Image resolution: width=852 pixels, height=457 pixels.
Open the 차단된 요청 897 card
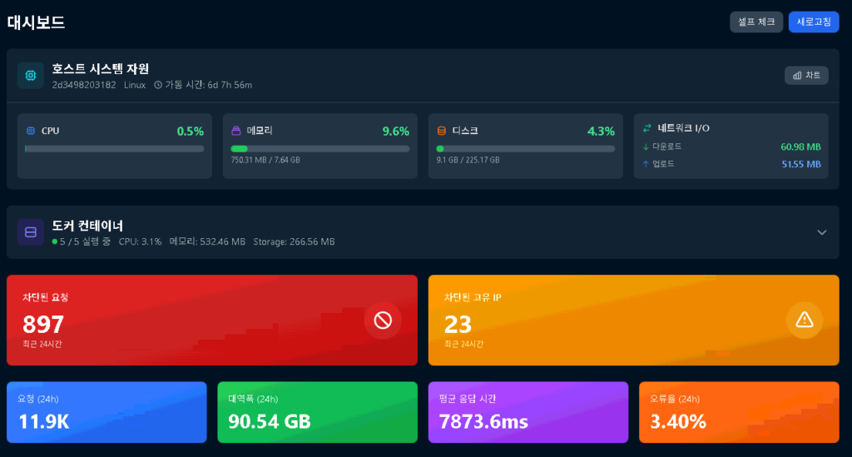tap(212, 320)
